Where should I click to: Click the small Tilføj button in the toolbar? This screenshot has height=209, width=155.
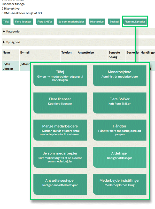6,21
